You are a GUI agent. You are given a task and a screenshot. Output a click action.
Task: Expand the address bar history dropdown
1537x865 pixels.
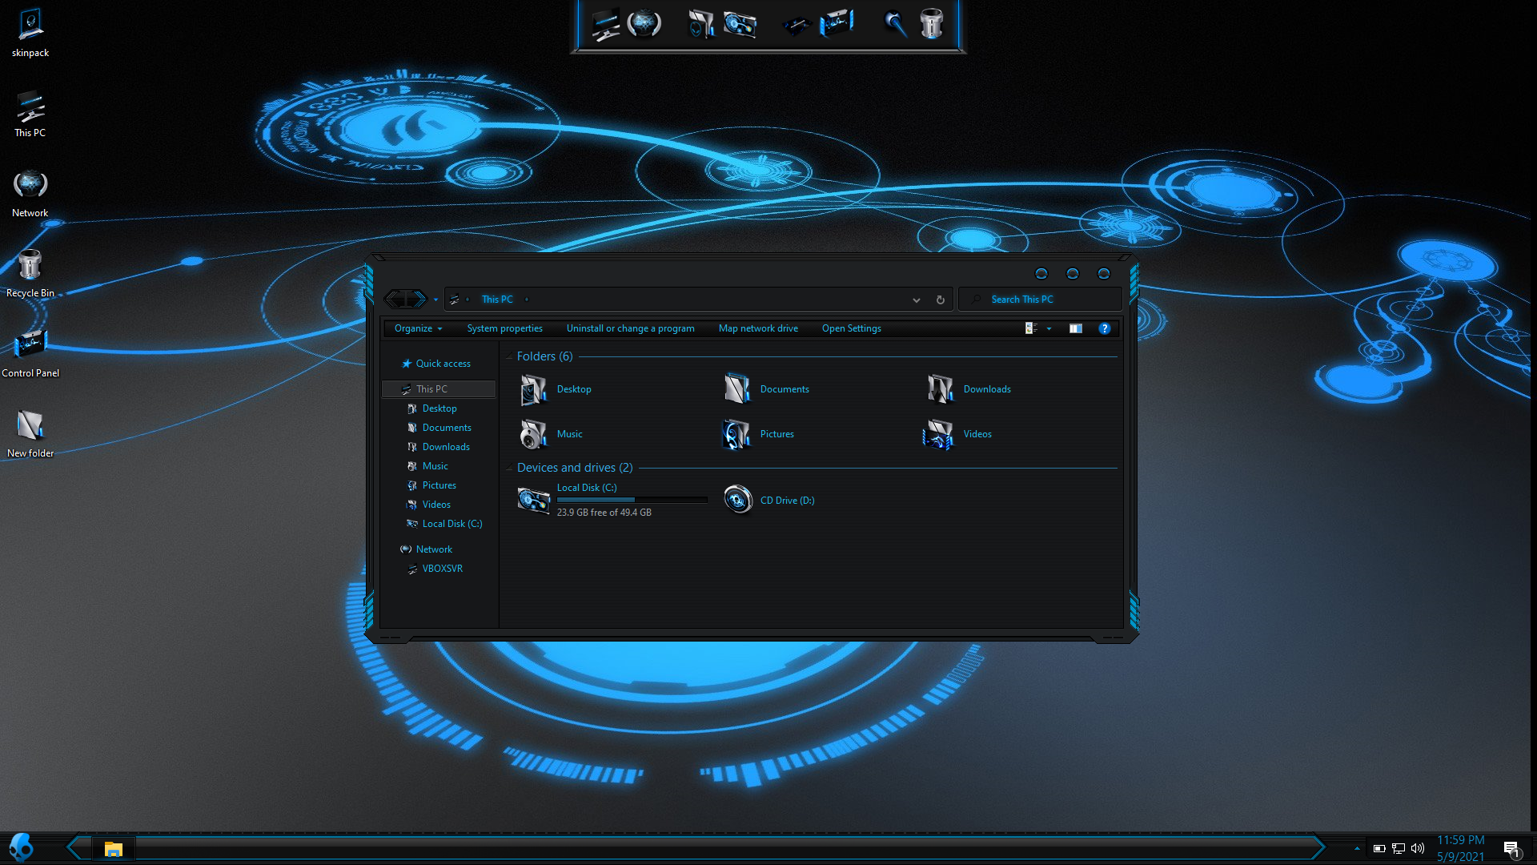(916, 300)
